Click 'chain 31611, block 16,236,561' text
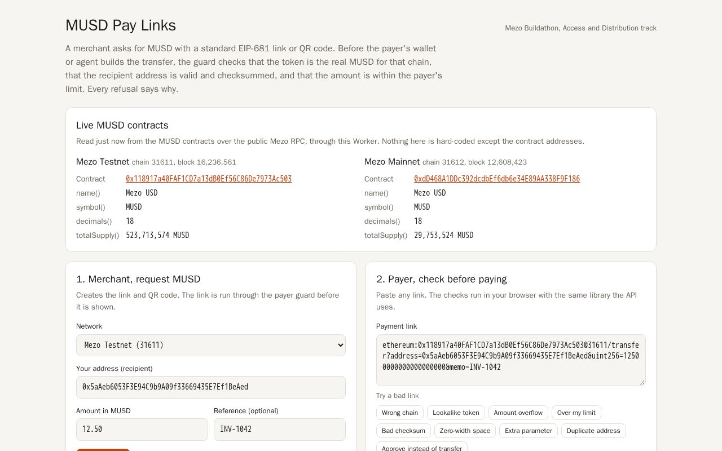Image resolution: width=722 pixels, height=451 pixels. tap(184, 162)
